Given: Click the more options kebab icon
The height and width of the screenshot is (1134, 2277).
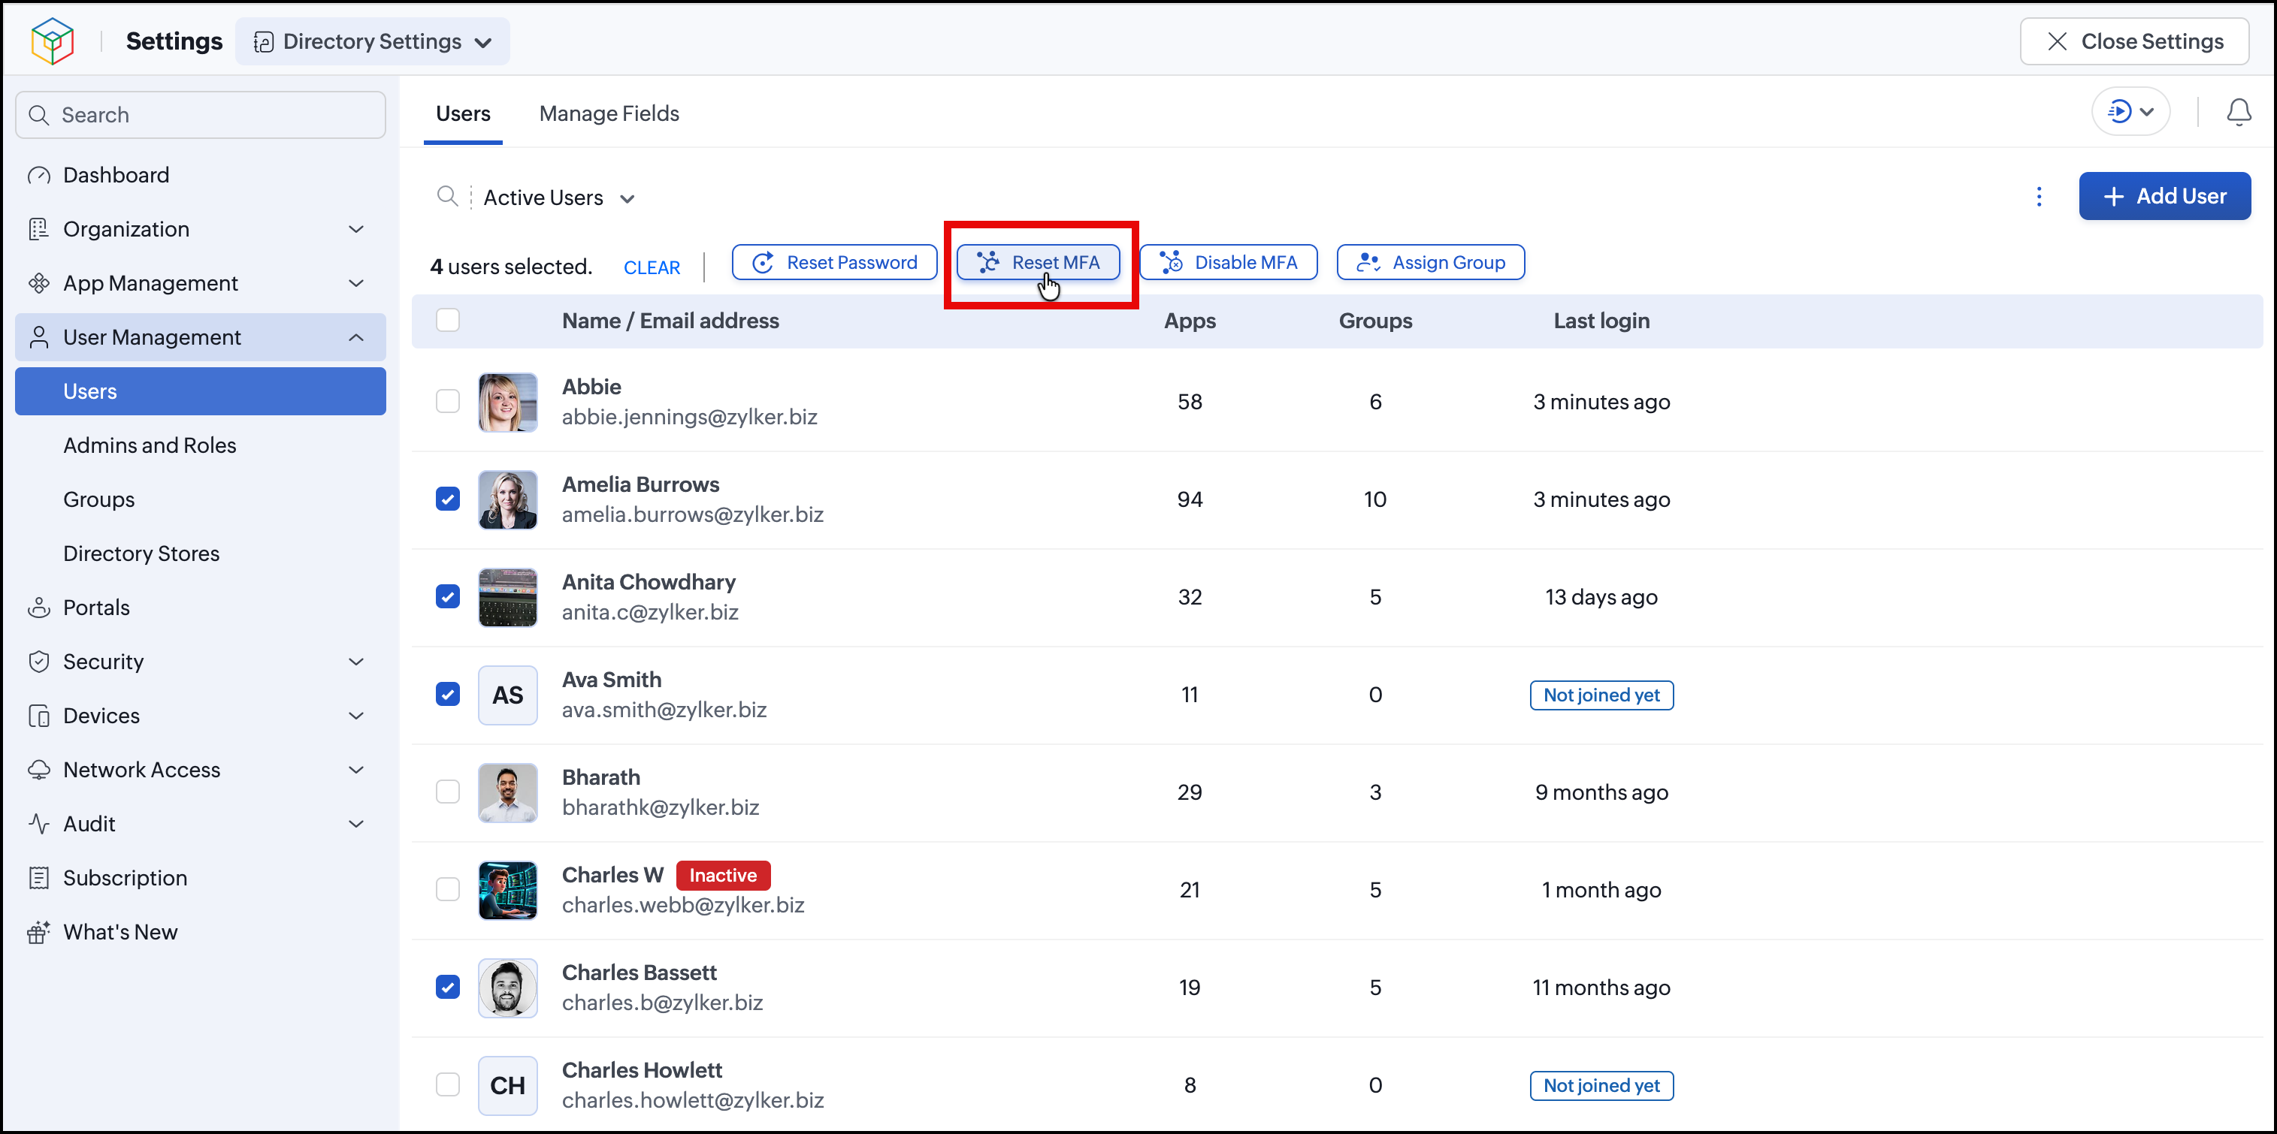Looking at the screenshot, I should (2038, 196).
